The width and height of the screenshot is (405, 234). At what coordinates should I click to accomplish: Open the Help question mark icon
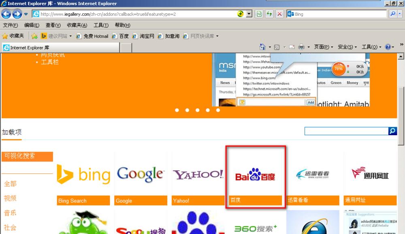(388, 47)
